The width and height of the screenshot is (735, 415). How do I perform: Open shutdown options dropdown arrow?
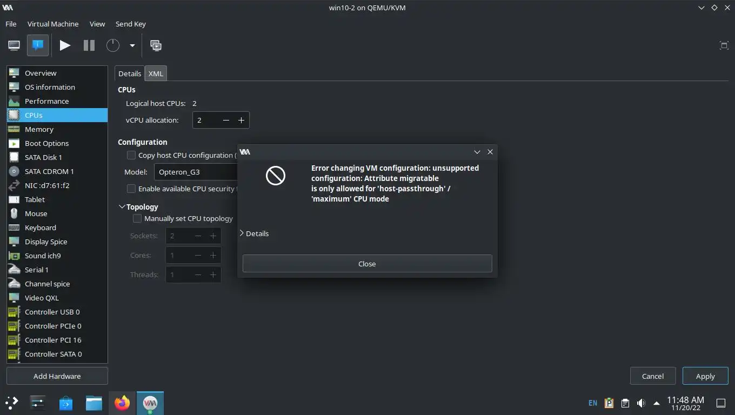[132, 45]
